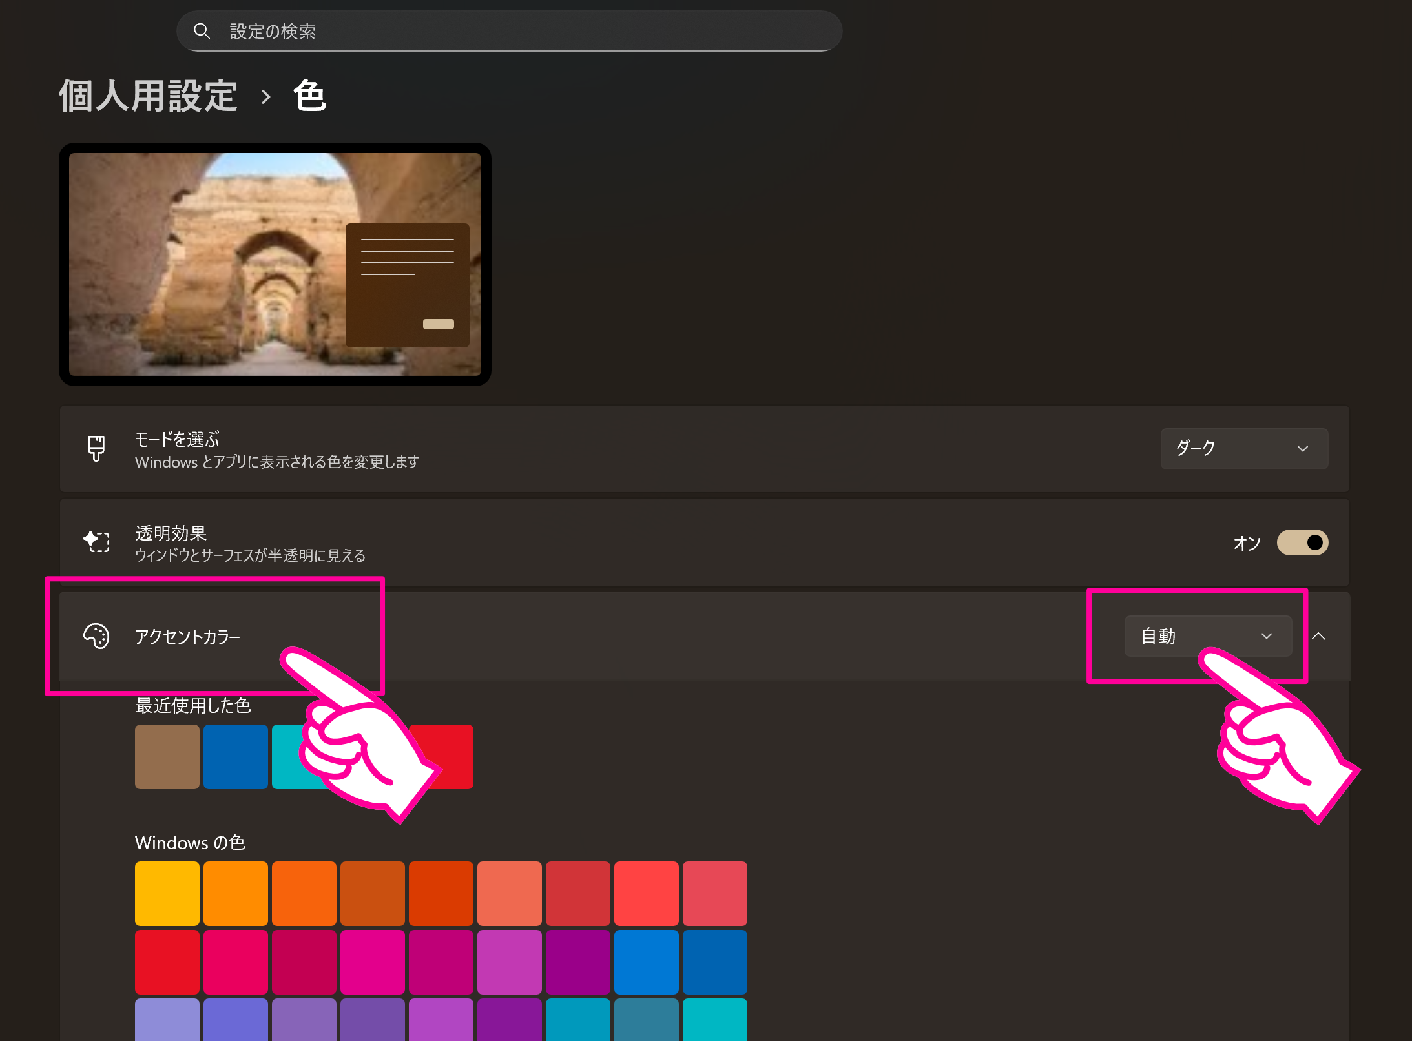The width and height of the screenshot is (1412, 1041).
Task: Choose the bright orange Windows color swatch
Action: click(236, 893)
